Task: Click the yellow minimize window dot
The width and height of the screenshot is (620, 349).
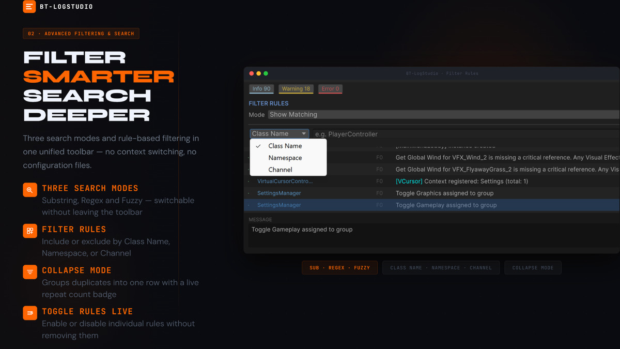Action: pos(259,73)
